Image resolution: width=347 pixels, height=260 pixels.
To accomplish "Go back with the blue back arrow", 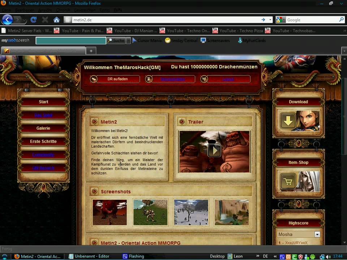I will 7,19.
